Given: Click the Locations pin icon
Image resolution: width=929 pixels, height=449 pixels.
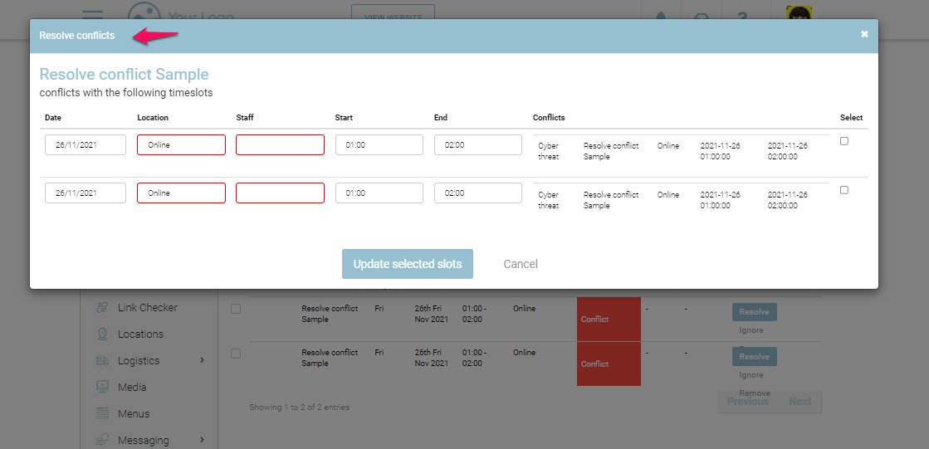Looking at the screenshot, I should click(103, 334).
